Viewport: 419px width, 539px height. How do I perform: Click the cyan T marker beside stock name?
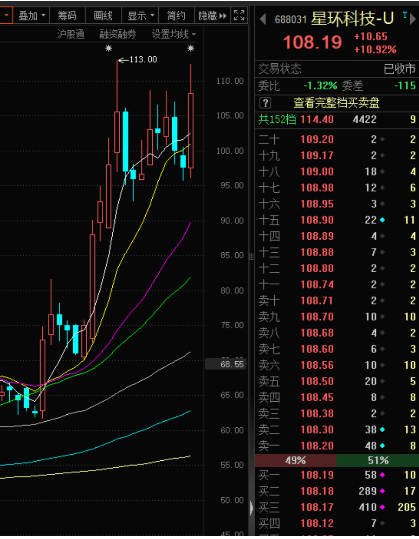point(405,16)
